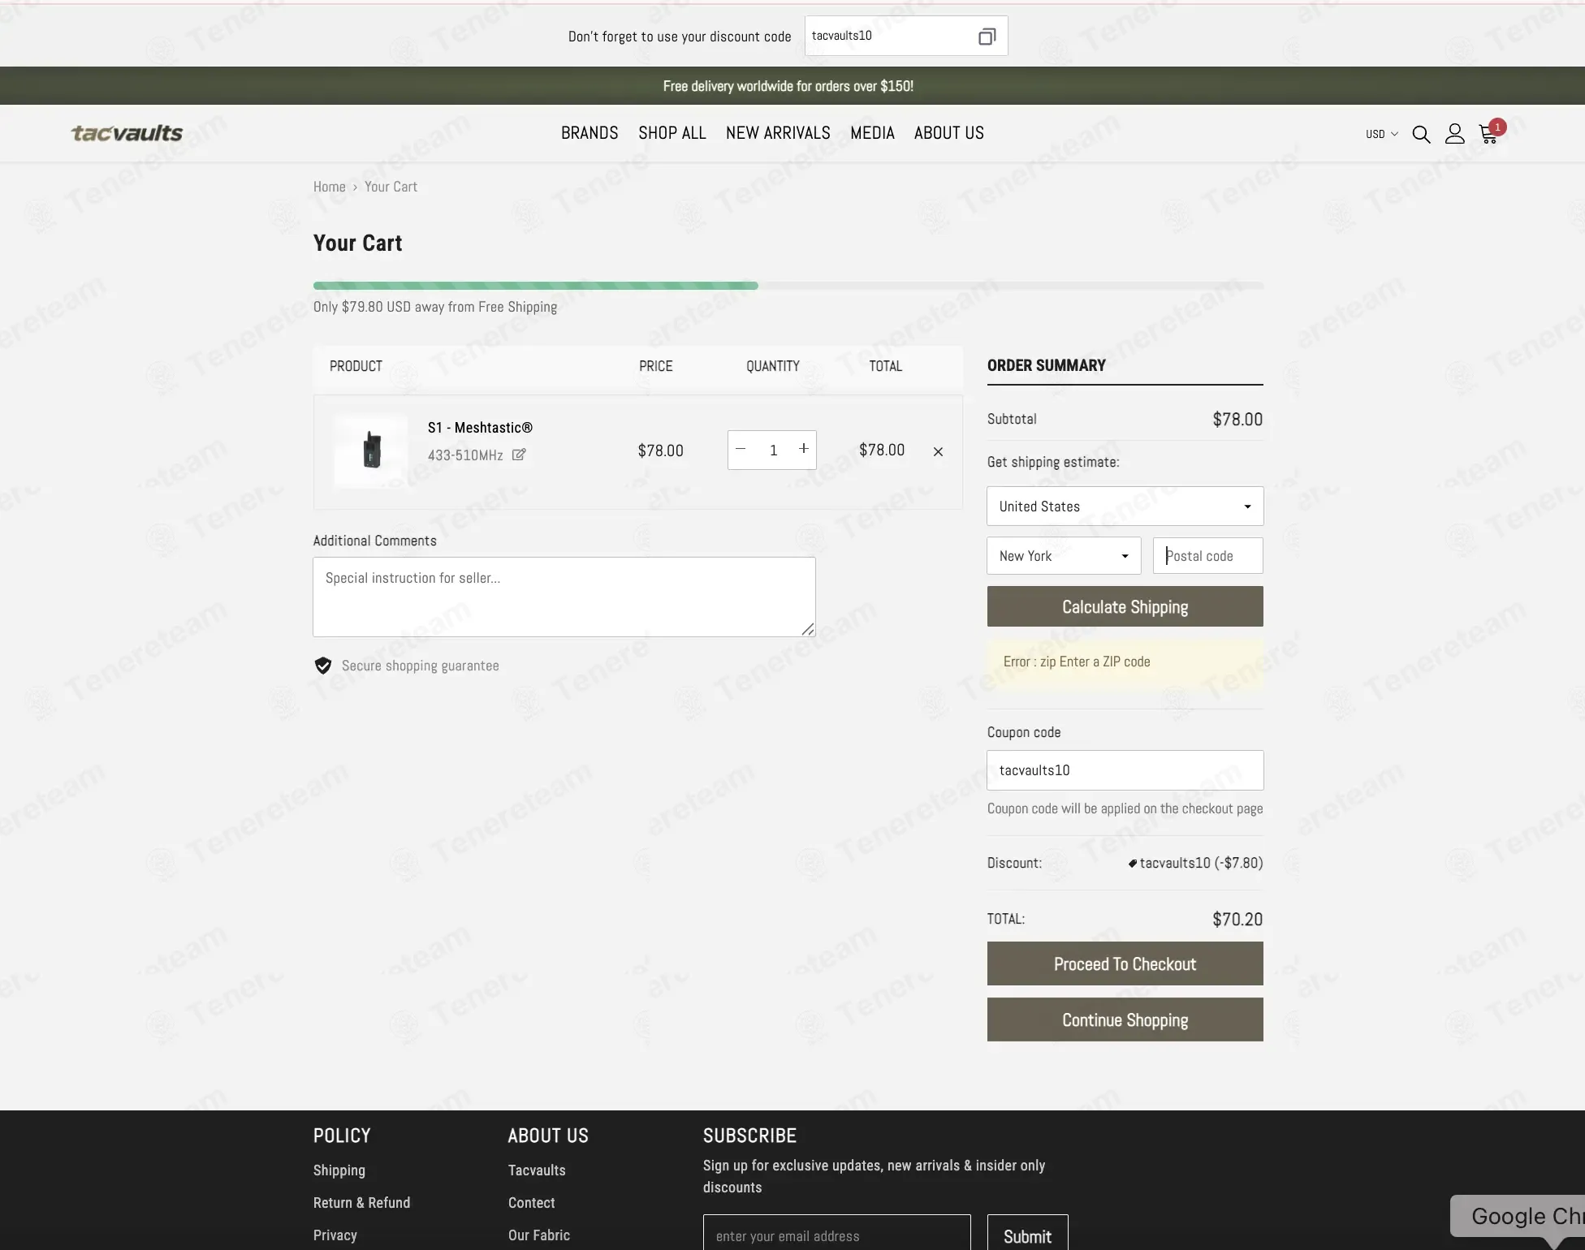This screenshot has height=1250, width=1585.
Task: Focus the quantity number field
Action: (773, 450)
